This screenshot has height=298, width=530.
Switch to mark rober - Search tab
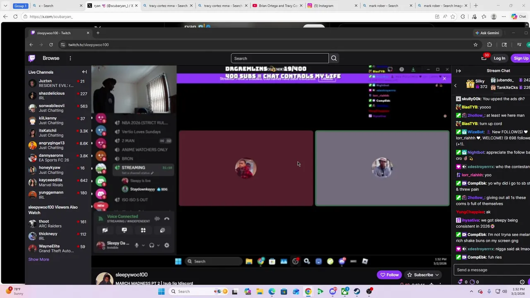click(387, 6)
